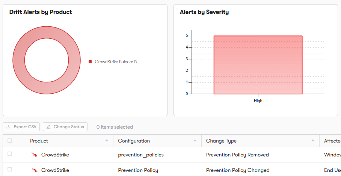Screen dimensions: 341x176
Task: Click the red CrowdStrike Falcon legend square
Action: pyautogui.click(x=90, y=62)
